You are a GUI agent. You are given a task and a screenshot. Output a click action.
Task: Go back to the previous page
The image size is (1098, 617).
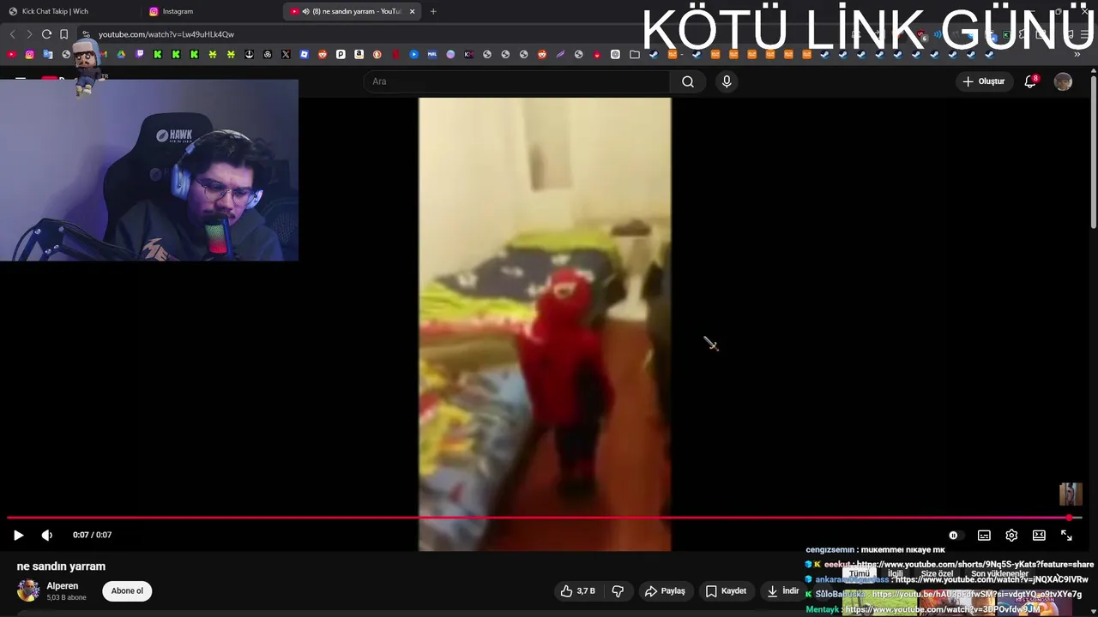[12, 34]
